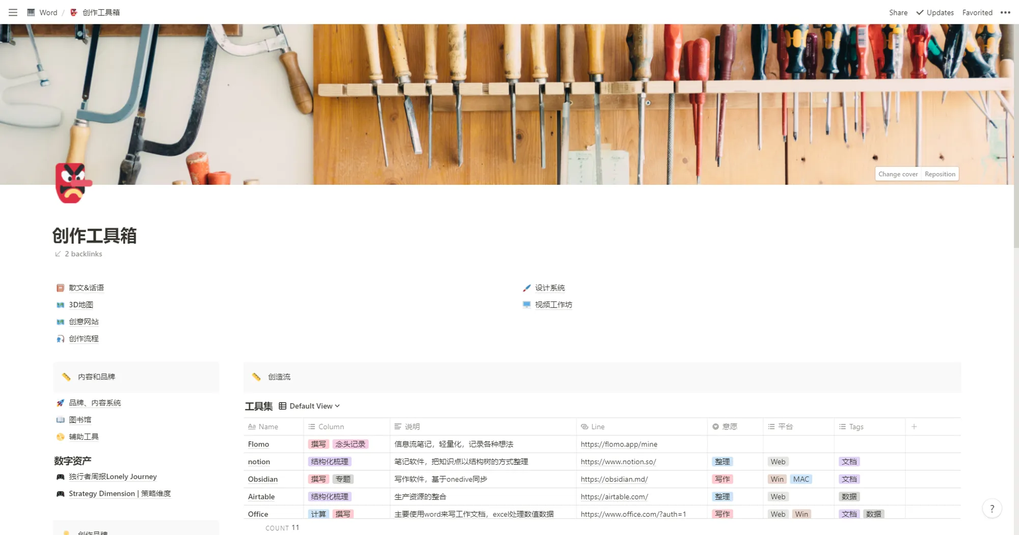Open the 设计系统 page link
Screen dimensions: 1019x535
(550, 288)
